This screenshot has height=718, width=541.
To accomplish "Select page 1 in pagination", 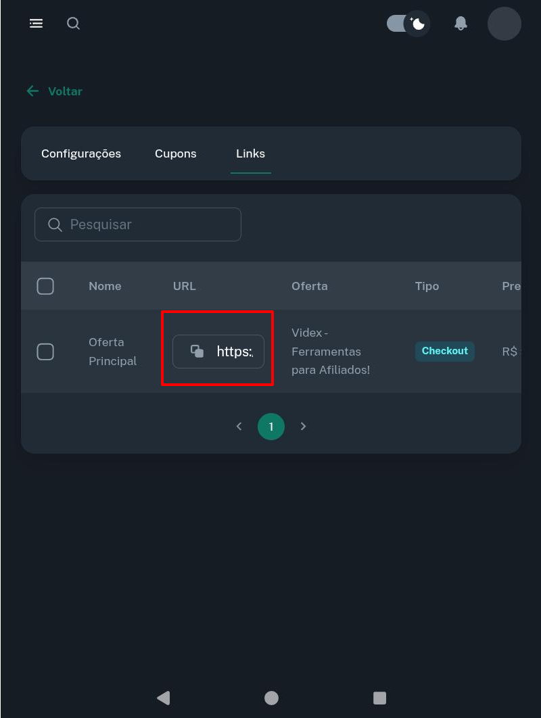I will tap(271, 427).
